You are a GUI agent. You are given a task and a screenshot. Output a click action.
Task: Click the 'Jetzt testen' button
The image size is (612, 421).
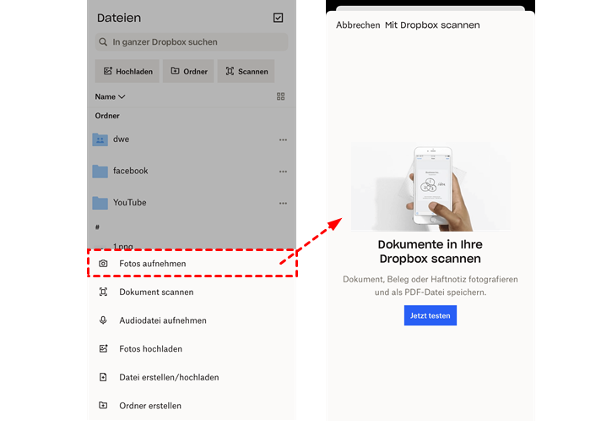[431, 315]
